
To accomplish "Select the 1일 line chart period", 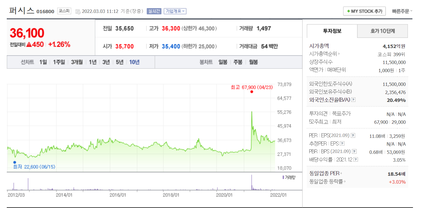I will point(43,62).
